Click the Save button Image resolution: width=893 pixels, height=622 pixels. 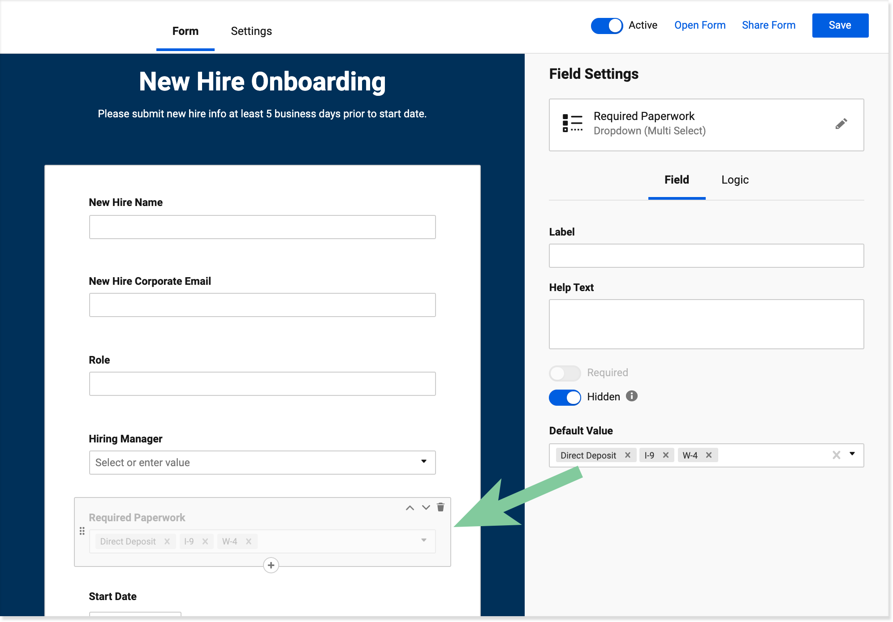pos(840,26)
